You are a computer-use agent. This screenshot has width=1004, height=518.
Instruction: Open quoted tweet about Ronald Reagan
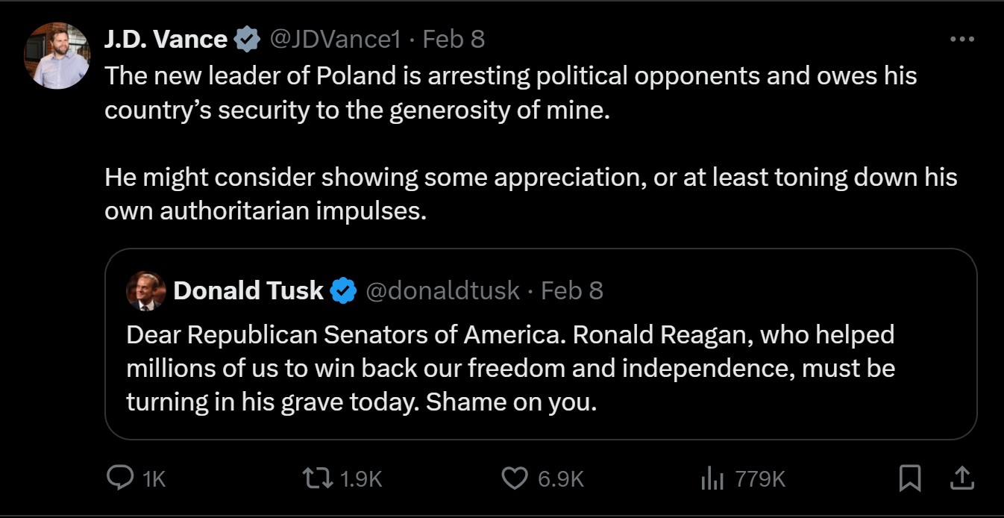coord(510,368)
